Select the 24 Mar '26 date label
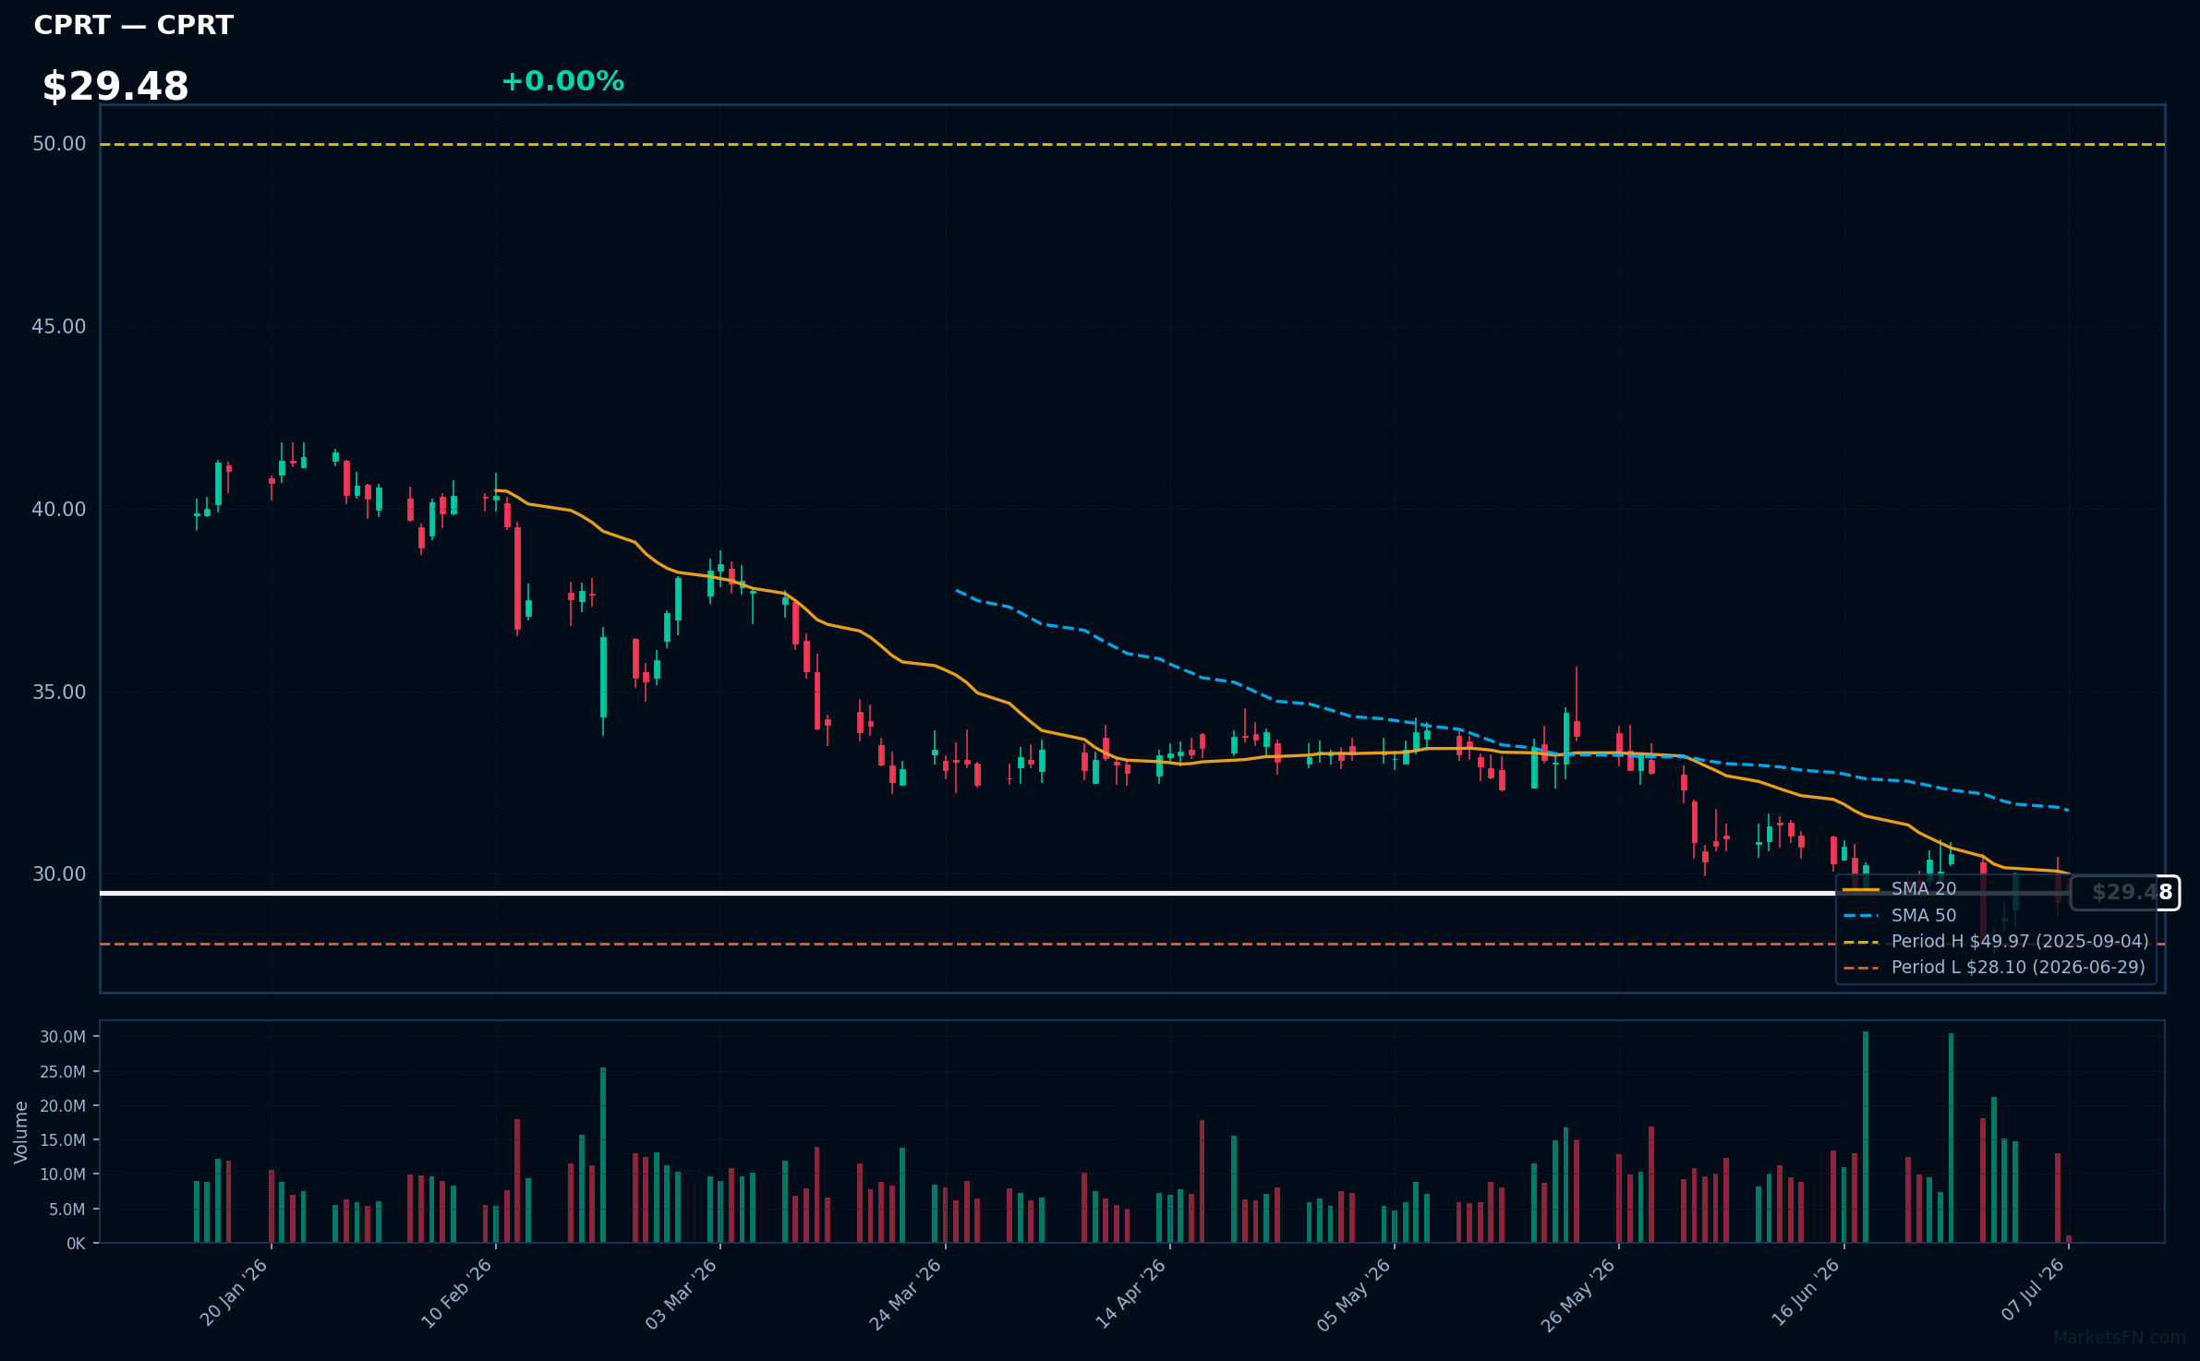The width and height of the screenshot is (2200, 1361). [x=906, y=1294]
